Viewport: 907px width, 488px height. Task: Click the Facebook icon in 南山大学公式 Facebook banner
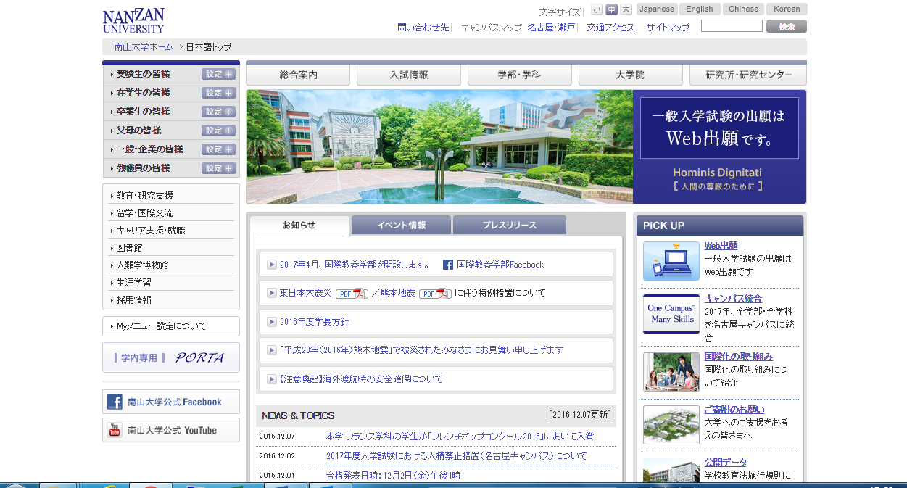coord(115,402)
